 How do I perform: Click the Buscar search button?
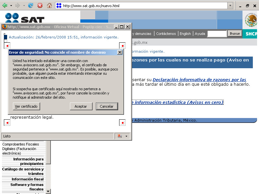pos(235,34)
